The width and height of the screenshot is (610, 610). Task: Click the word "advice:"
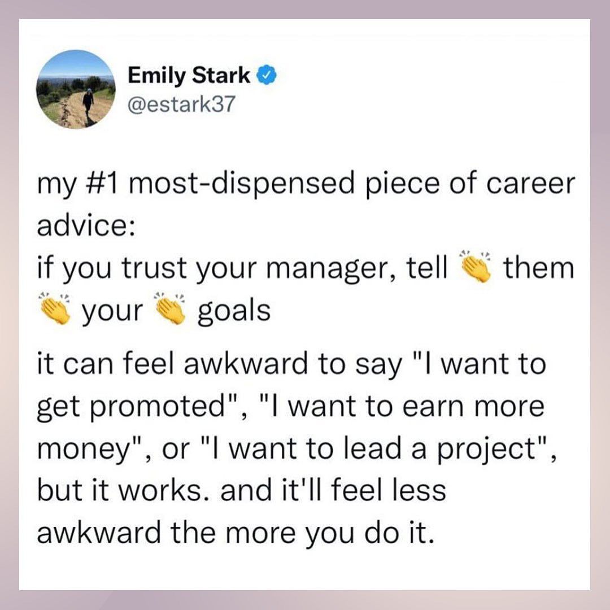86,226
